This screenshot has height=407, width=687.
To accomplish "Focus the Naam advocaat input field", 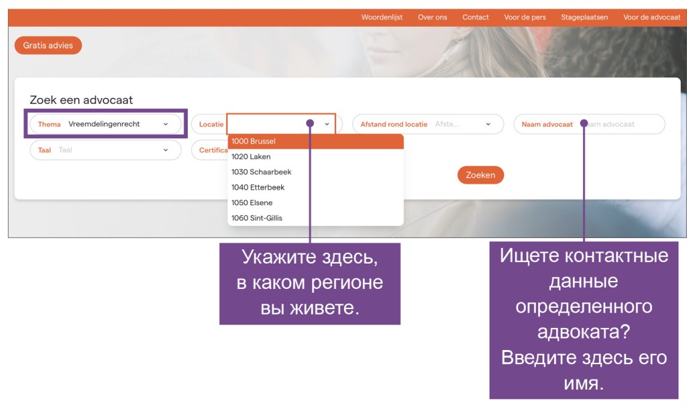I will pyautogui.click(x=617, y=124).
